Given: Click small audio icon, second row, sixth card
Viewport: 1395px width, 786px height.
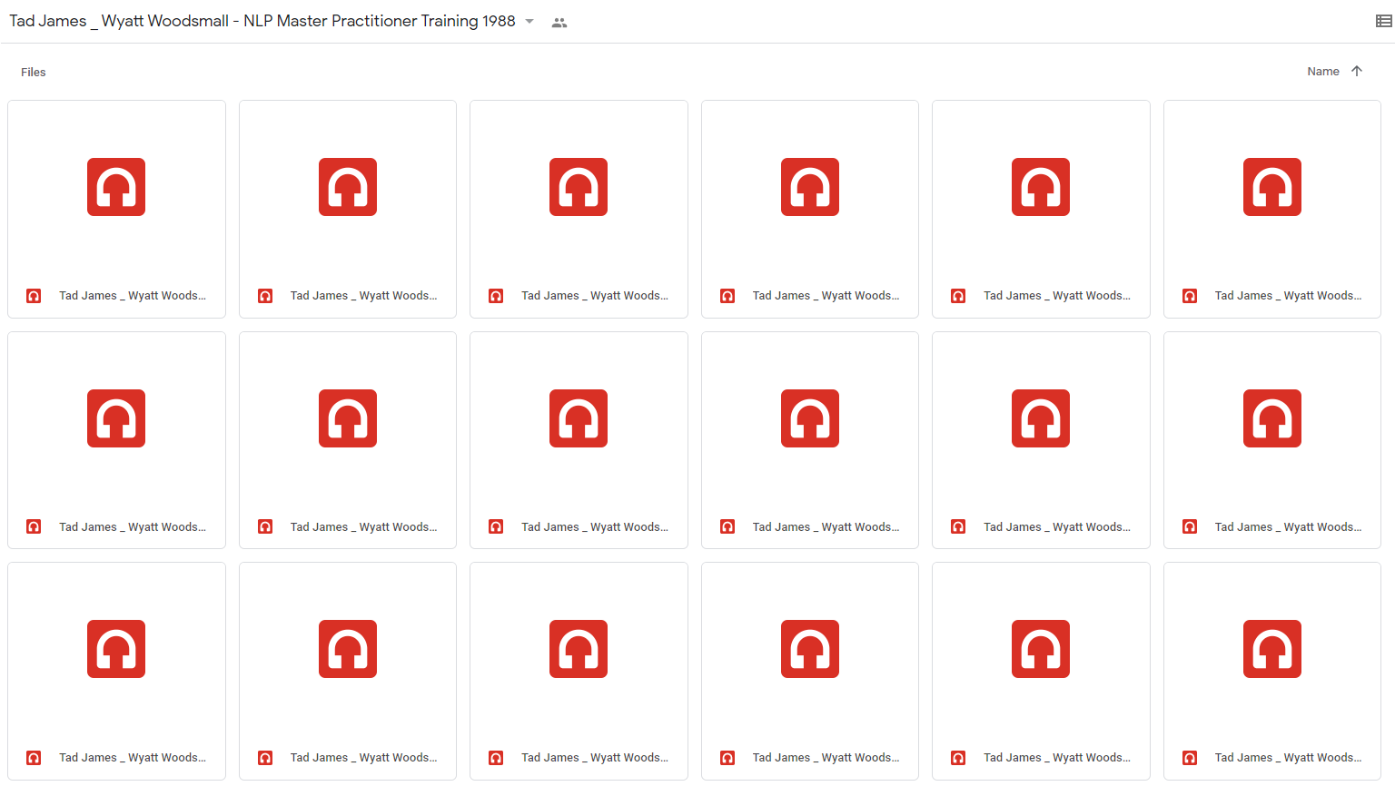Looking at the screenshot, I should tap(1190, 526).
